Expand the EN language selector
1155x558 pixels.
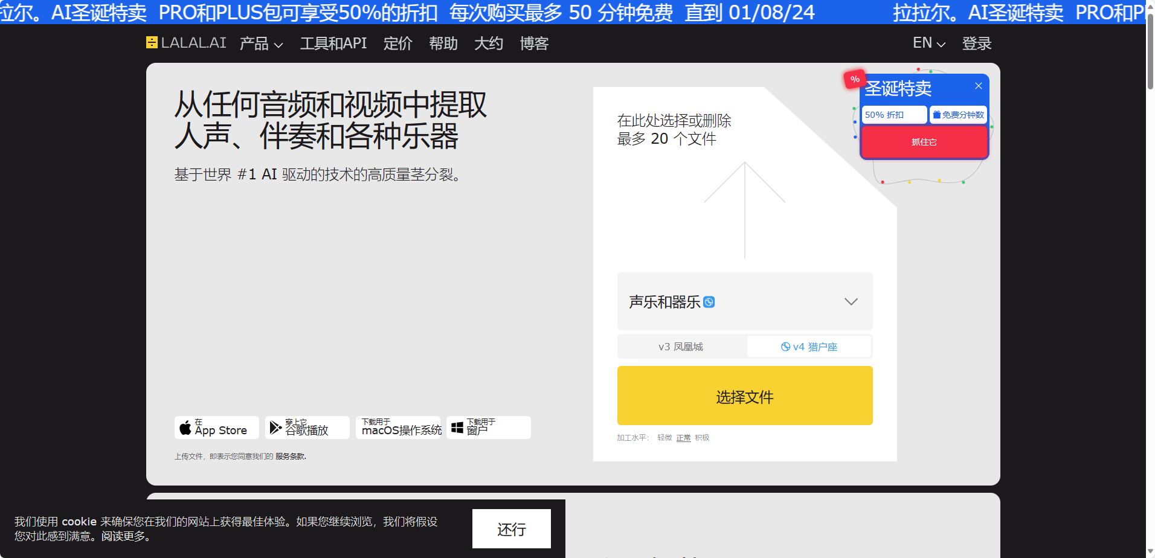click(929, 43)
